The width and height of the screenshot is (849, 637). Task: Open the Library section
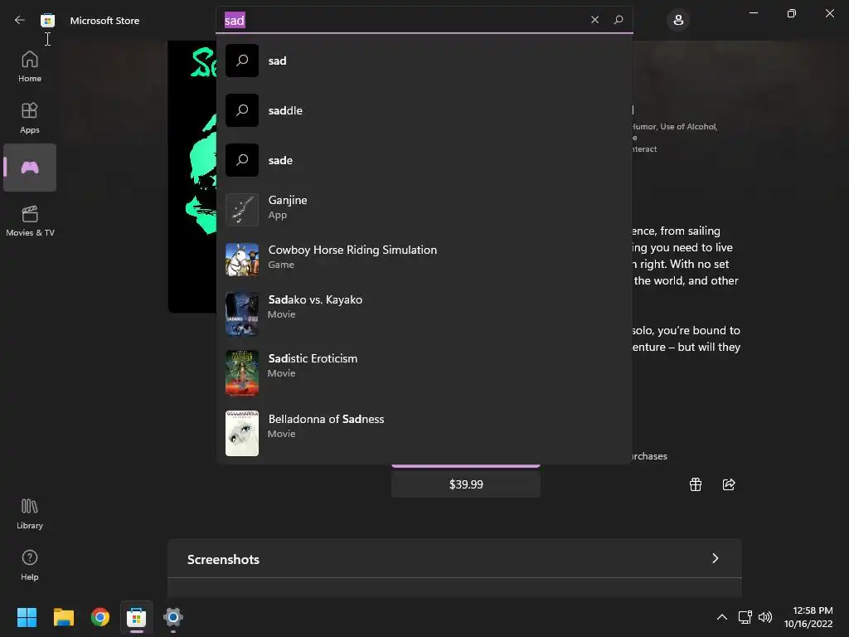pyautogui.click(x=30, y=513)
